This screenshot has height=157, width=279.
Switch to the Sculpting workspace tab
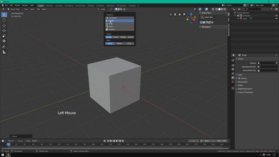[59, 6]
